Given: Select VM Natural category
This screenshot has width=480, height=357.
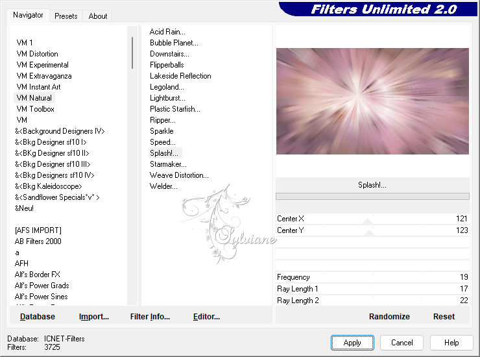Looking at the screenshot, I should [x=34, y=98].
